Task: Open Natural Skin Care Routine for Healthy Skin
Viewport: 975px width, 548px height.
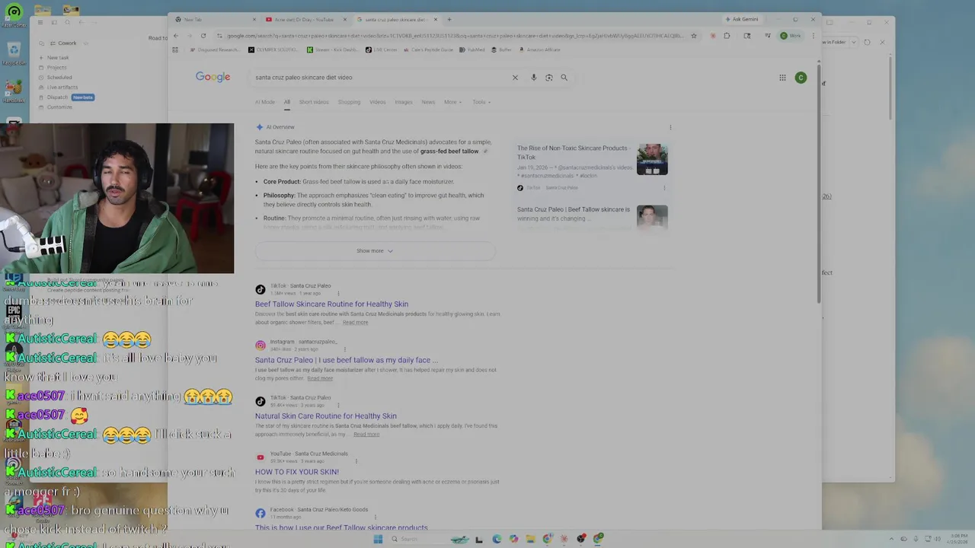Action: 326,416
